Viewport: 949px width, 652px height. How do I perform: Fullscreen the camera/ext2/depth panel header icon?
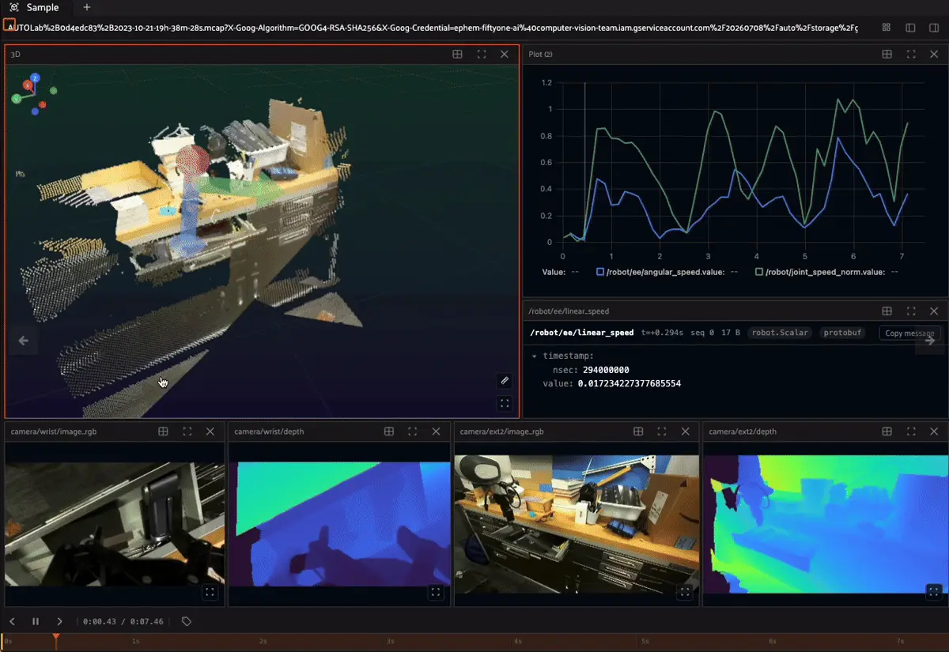tap(911, 432)
